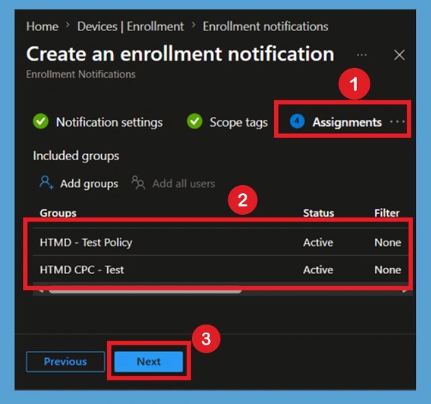431x404 pixels.
Task: Click the Add groups person icon
Action: [46, 182]
